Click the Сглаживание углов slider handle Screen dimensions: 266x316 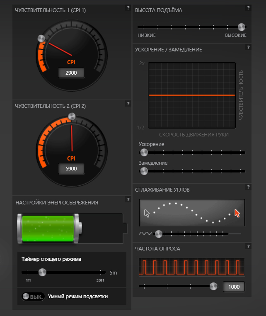pos(158,234)
